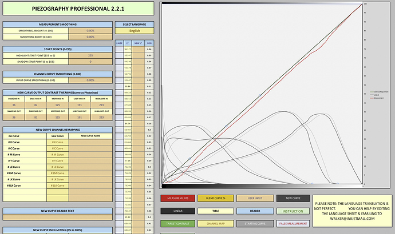The width and height of the screenshot is (395, 234).
Task: Toggle the FALSE cell beside DEN 0.09
Action: pos(120,80)
